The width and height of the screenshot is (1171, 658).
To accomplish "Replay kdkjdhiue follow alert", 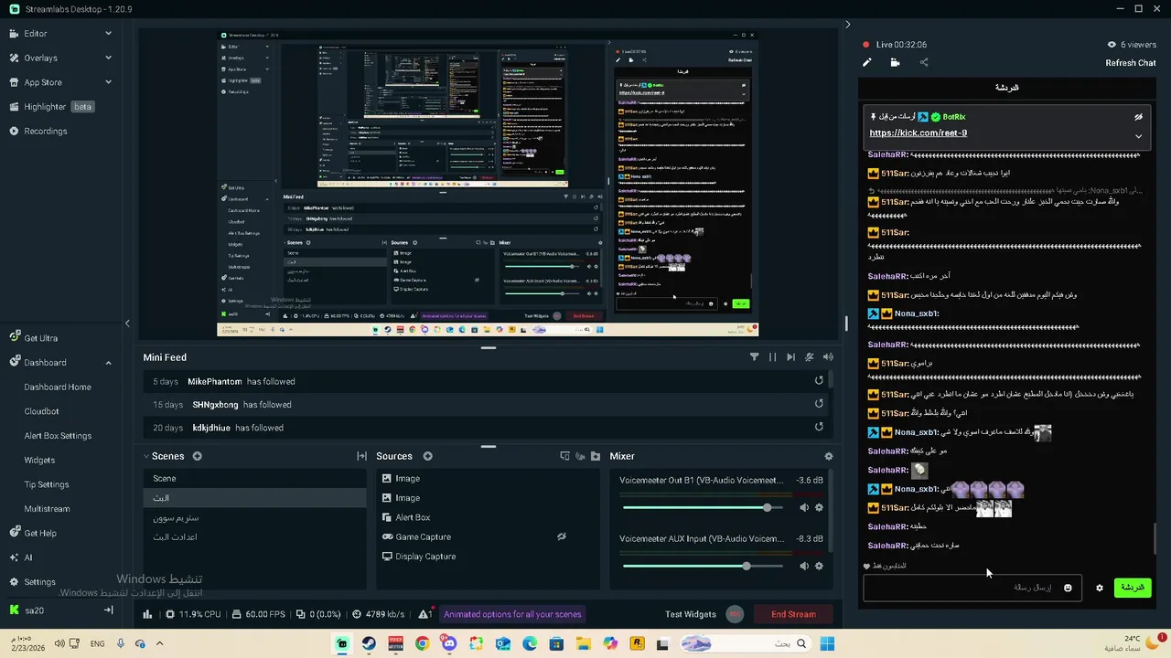I will pos(819,427).
